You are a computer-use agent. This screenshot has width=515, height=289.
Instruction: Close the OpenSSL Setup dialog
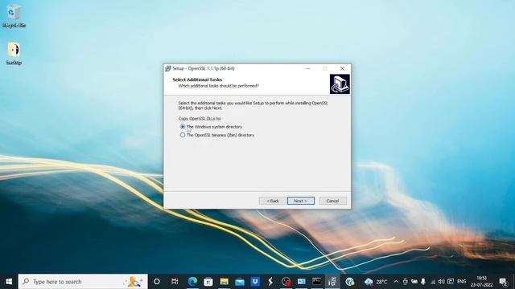pos(342,68)
